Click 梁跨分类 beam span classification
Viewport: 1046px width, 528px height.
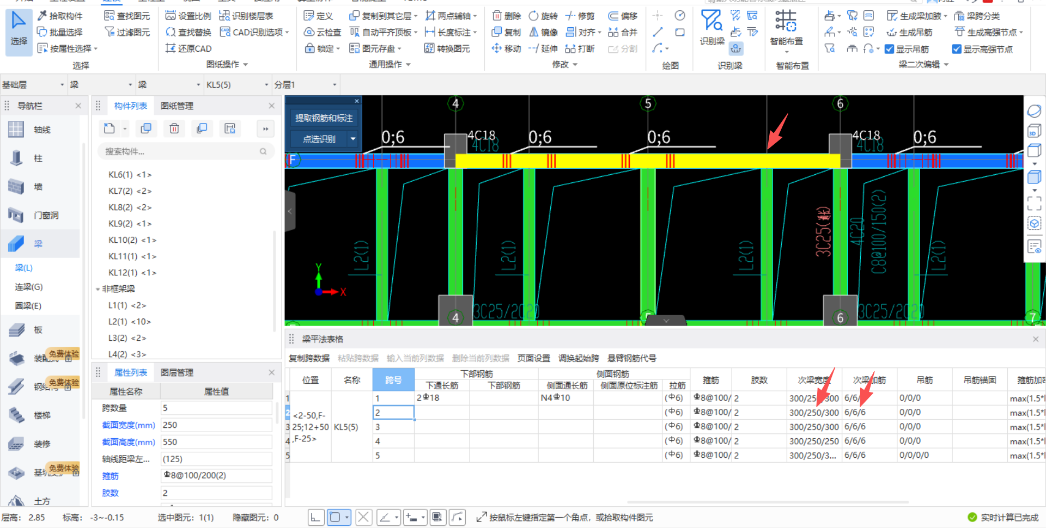(x=977, y=16)
